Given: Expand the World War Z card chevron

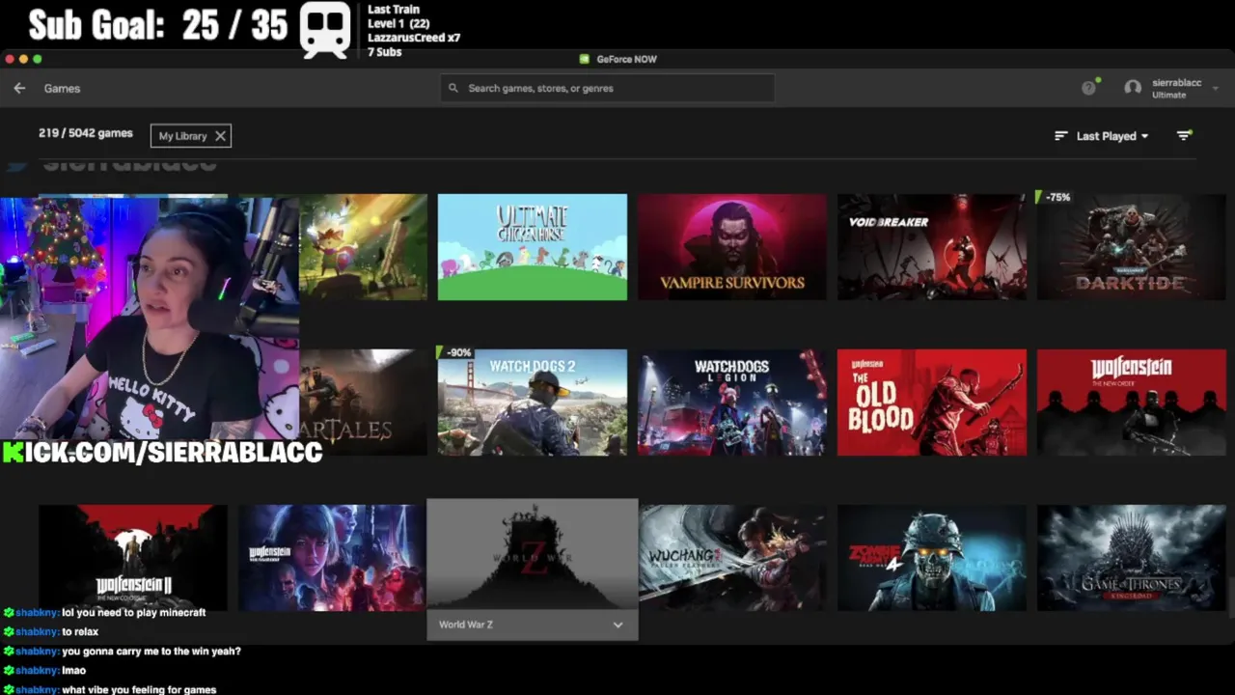Looking at the screenshot, I should click(x=617, y=625).
